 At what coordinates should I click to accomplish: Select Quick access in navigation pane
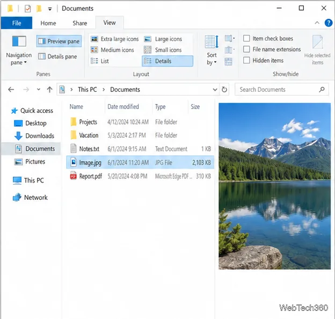click(x=32, y=111)
